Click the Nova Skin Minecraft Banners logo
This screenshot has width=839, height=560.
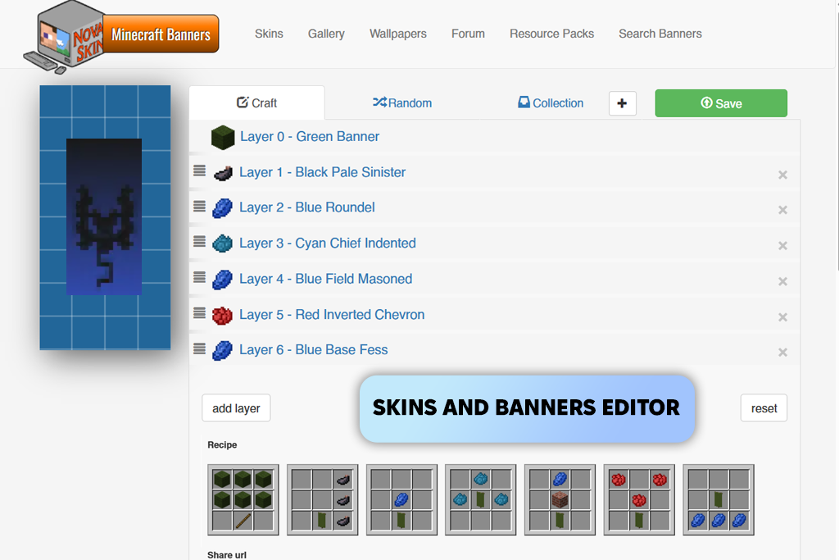click(x=121, y=36)
